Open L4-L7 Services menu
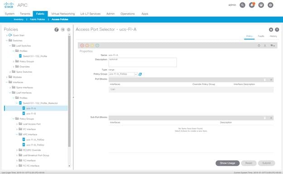Screen dimensions: 283x174 [x=90, y=14]
